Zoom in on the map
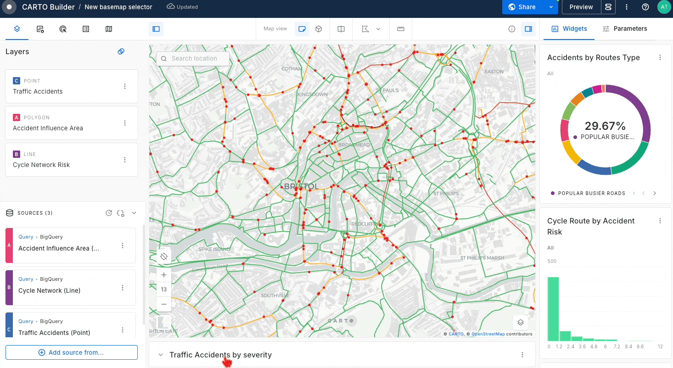The width and height of the screenshot is (673, 368). pos(164,275)
